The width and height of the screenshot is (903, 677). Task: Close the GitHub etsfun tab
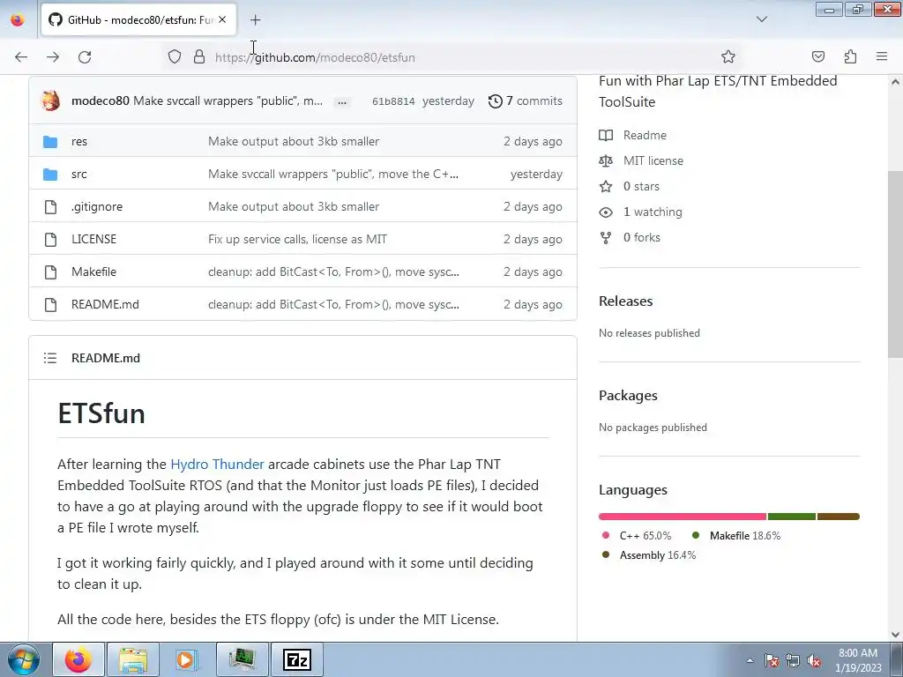point(222,19)
